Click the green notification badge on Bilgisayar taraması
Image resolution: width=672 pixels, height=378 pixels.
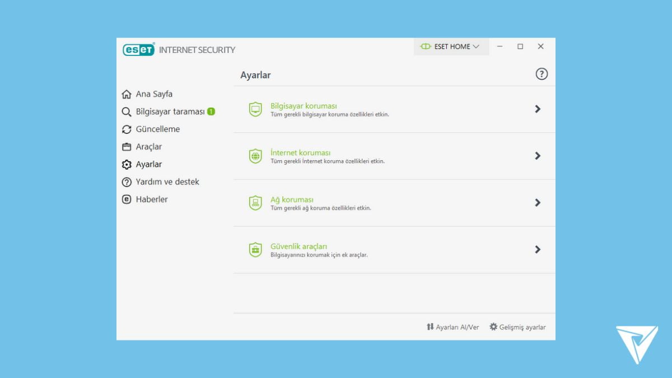211,111
